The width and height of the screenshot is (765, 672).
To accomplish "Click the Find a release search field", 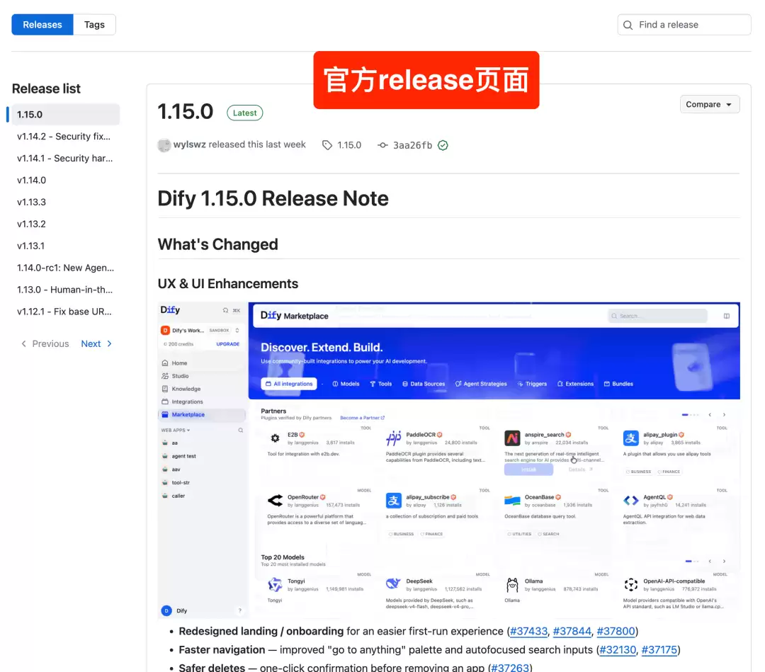I will [x=684, y=25].
